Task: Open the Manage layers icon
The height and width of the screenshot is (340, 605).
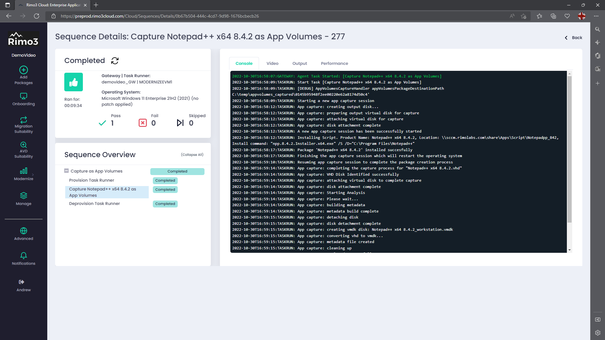Action: click(24, 195)
